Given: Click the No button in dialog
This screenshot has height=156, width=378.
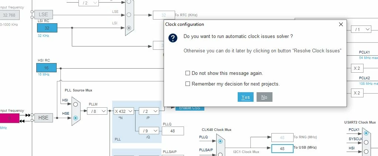Looking at the screenshot, I should (x=264, y=97).
